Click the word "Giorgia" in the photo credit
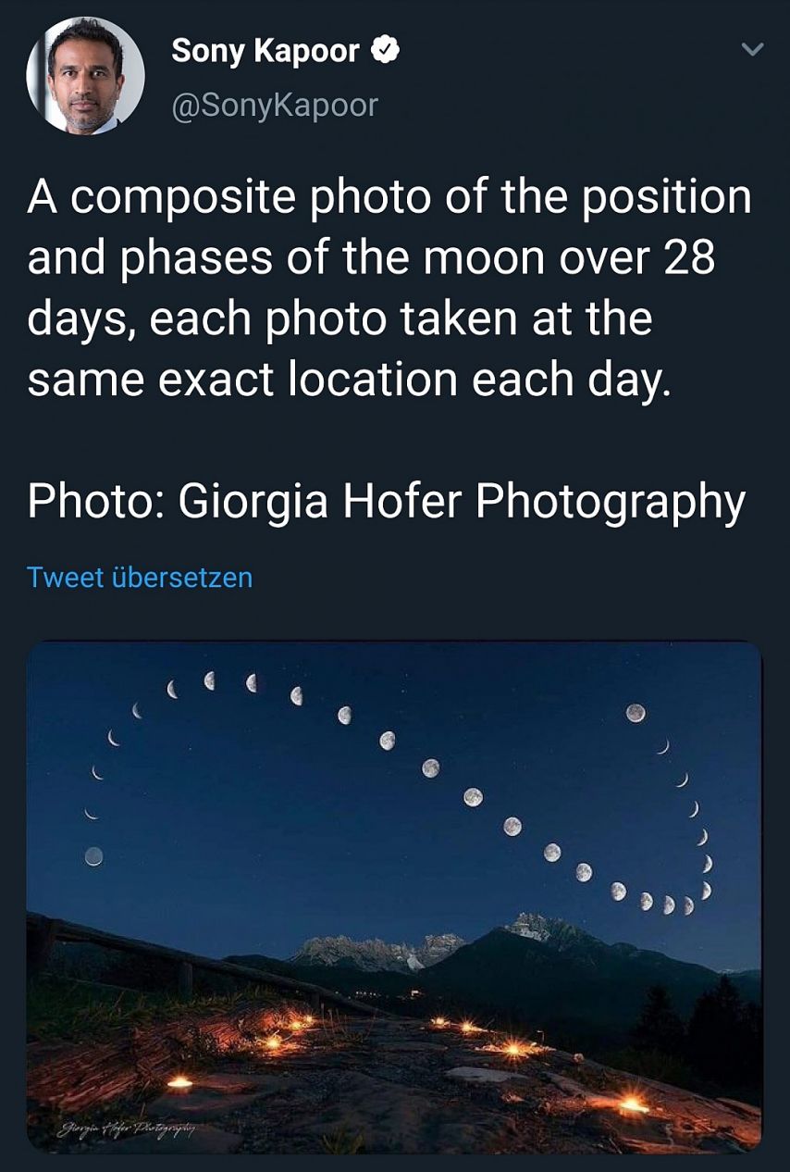790x1172 pixels. (x=253, y=501)
